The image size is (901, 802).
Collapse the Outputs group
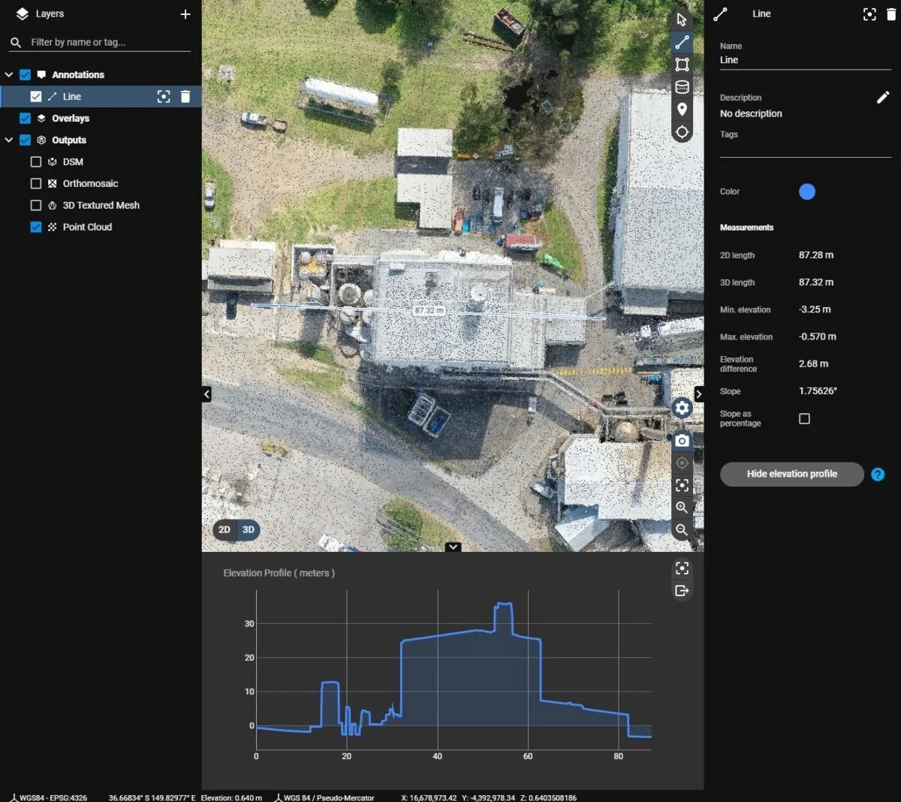click(x=9, y=140)
